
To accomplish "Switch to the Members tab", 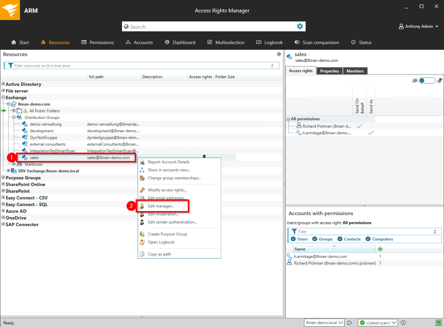I will click(x=355, y=71).
